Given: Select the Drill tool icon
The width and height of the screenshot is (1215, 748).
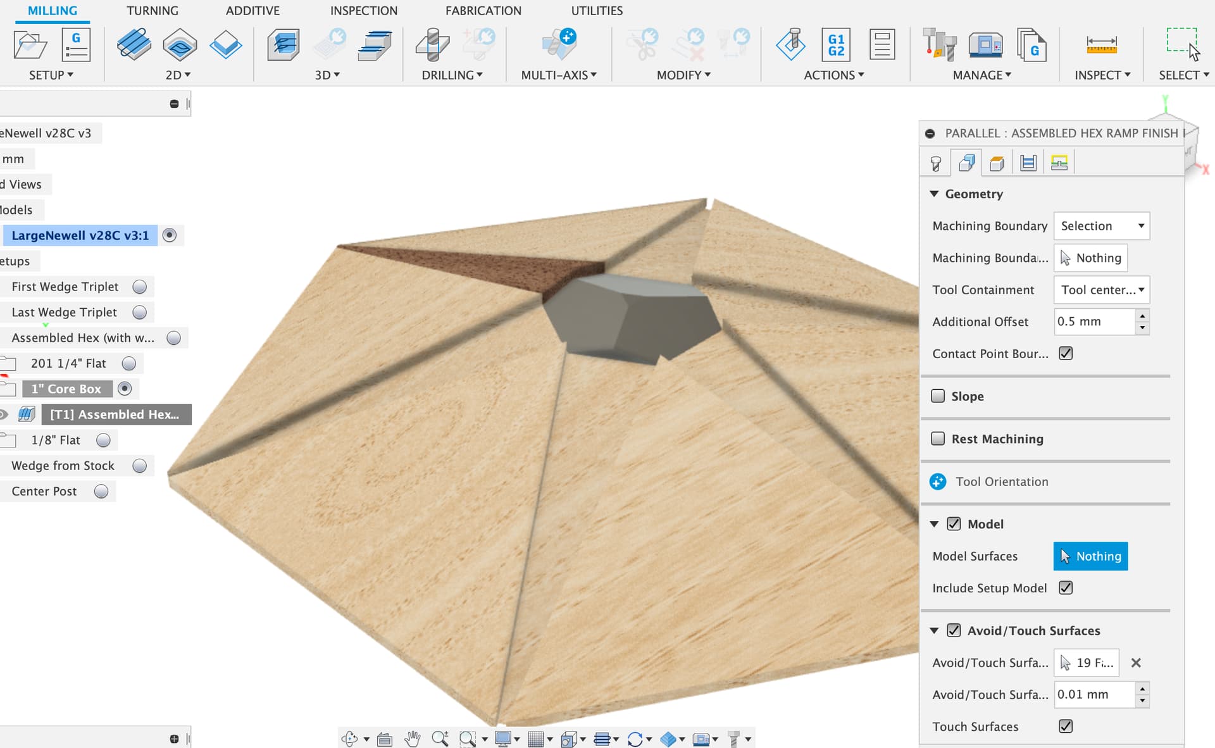Looking at the screenshot, I should tap(433, 44).
